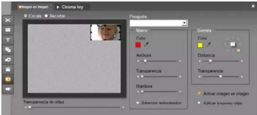This screenshot has height=115, width=257.
Task: Select the Recortar radio option
Action: (46, 16)
